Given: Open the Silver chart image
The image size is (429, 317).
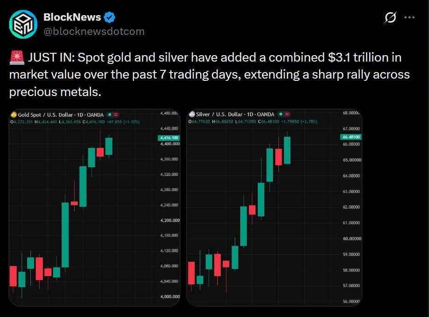Looking at the screenshot, I should 274,208.
